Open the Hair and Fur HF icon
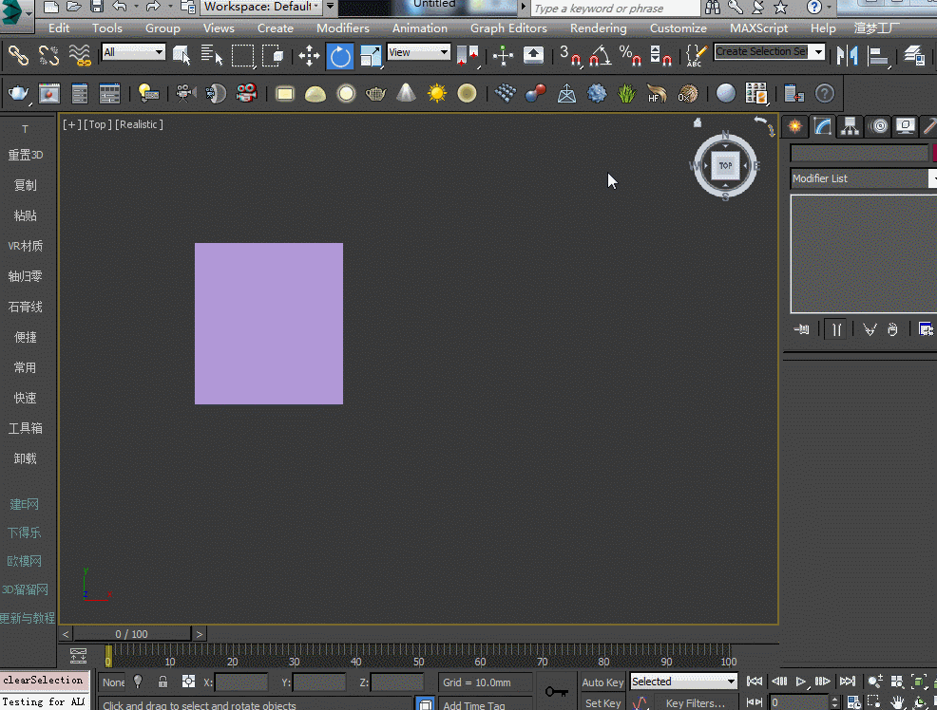 pos(656,93)
